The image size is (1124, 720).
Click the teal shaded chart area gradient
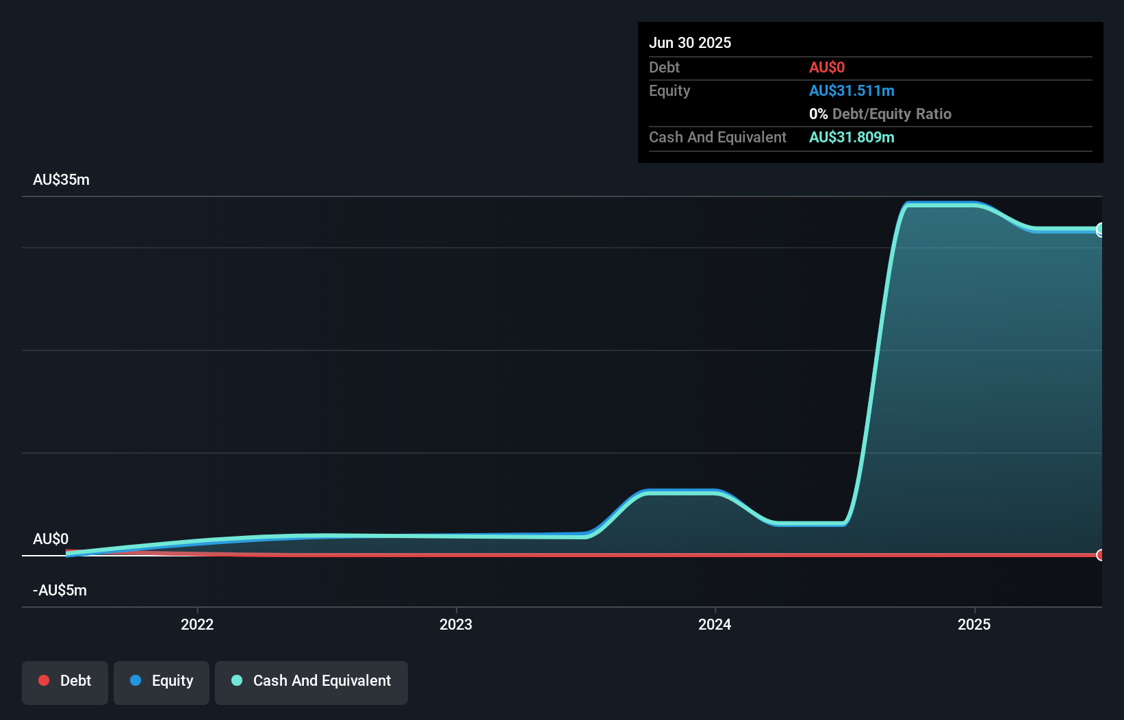pyautogui.click(x=993, y=376)
